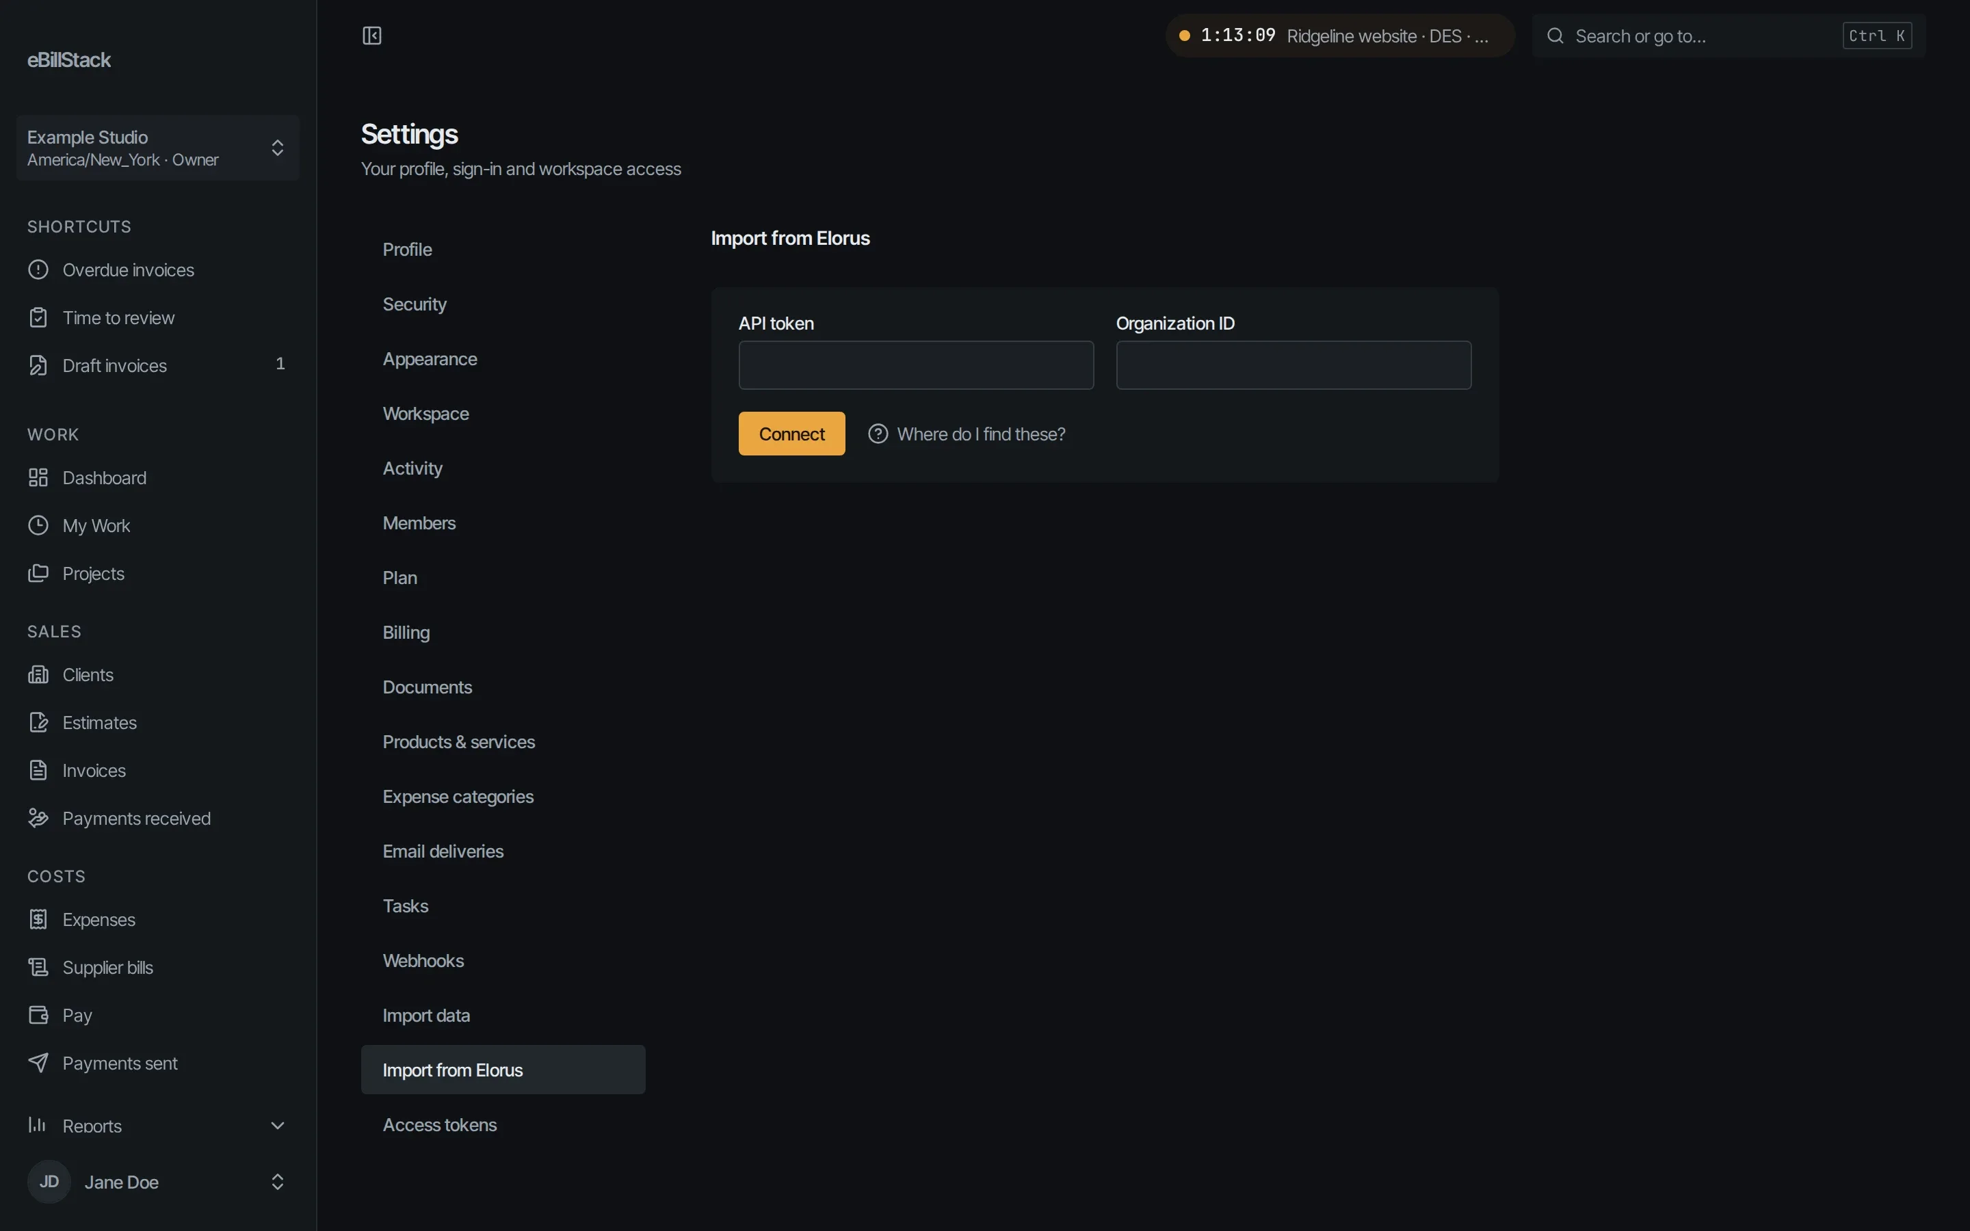Open the Plan settings tab
The width and height of the screenshot is (1970, 1231).
503,577
